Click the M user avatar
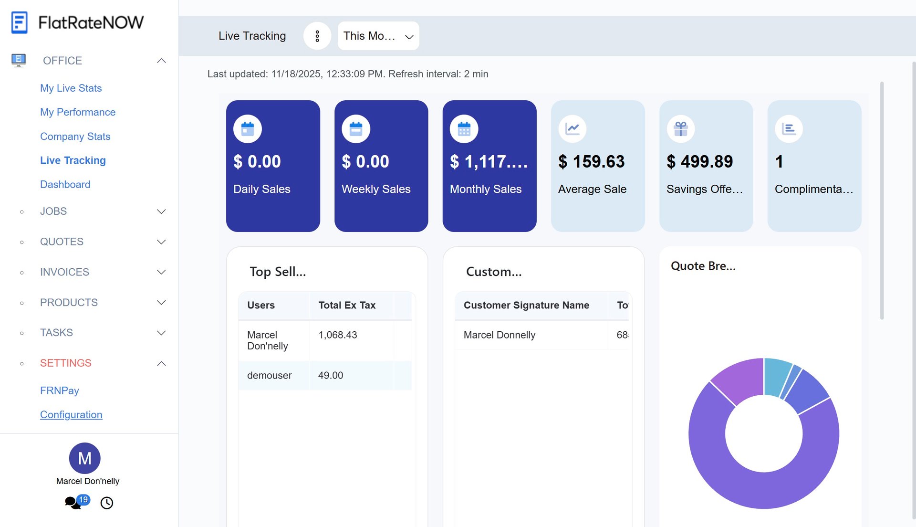The width and height of the screenshot is (916, 527). pos(84,458)
